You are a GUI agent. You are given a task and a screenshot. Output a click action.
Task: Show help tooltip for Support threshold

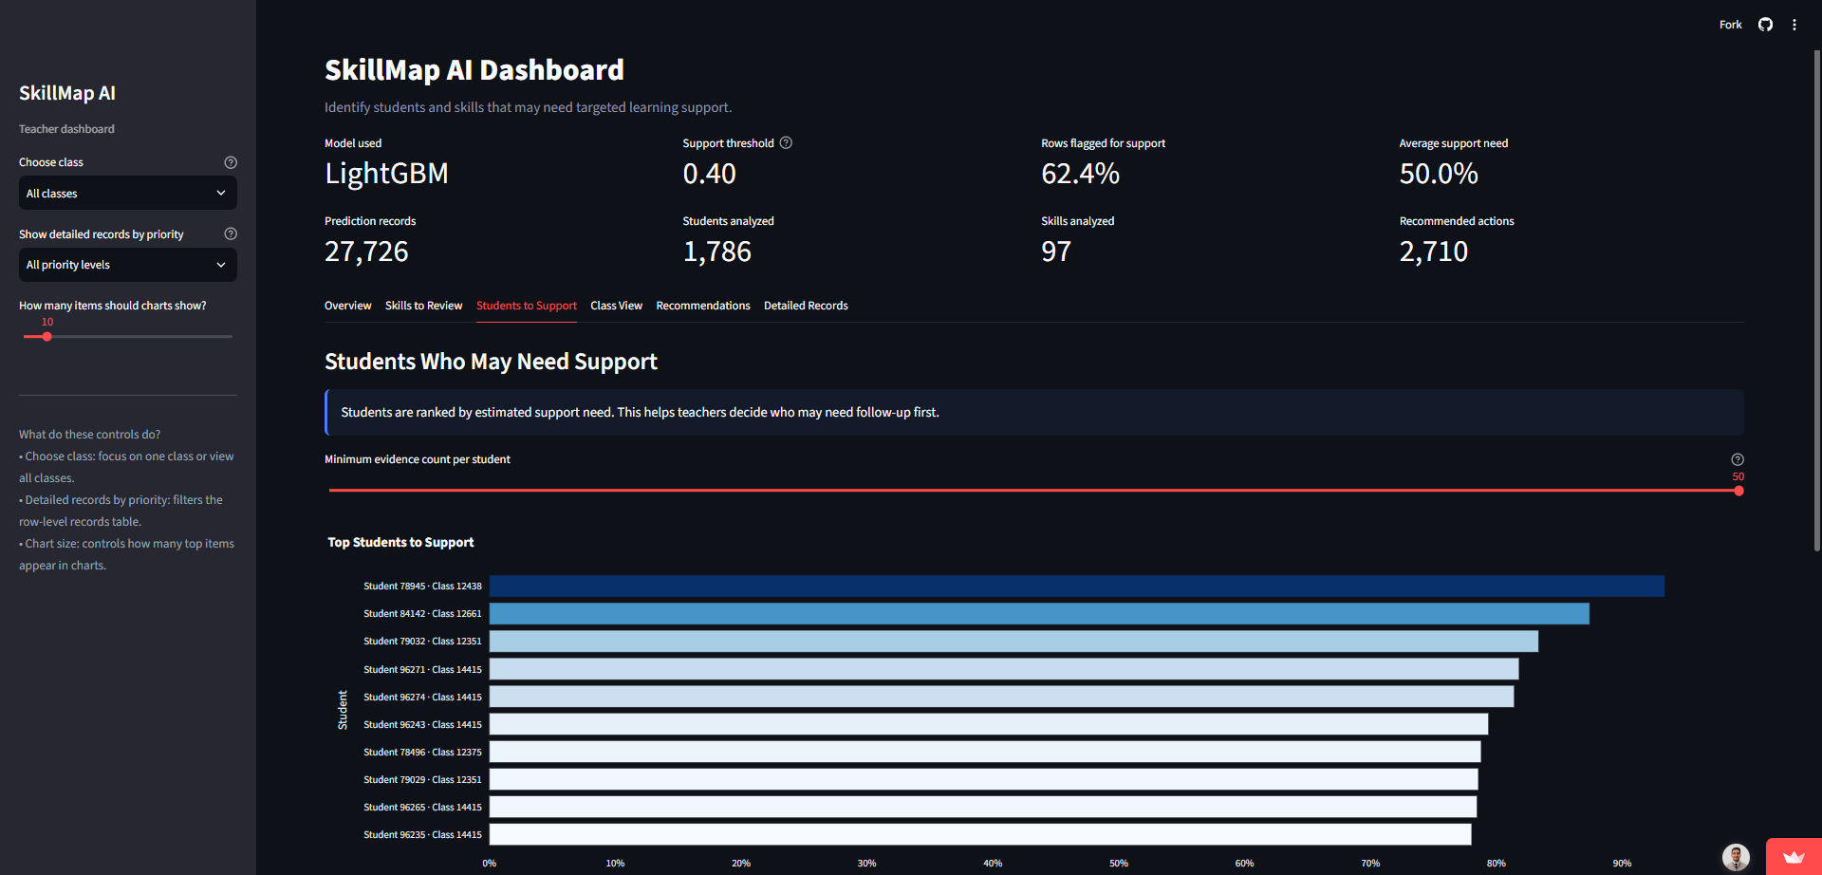tap(786, 142)
